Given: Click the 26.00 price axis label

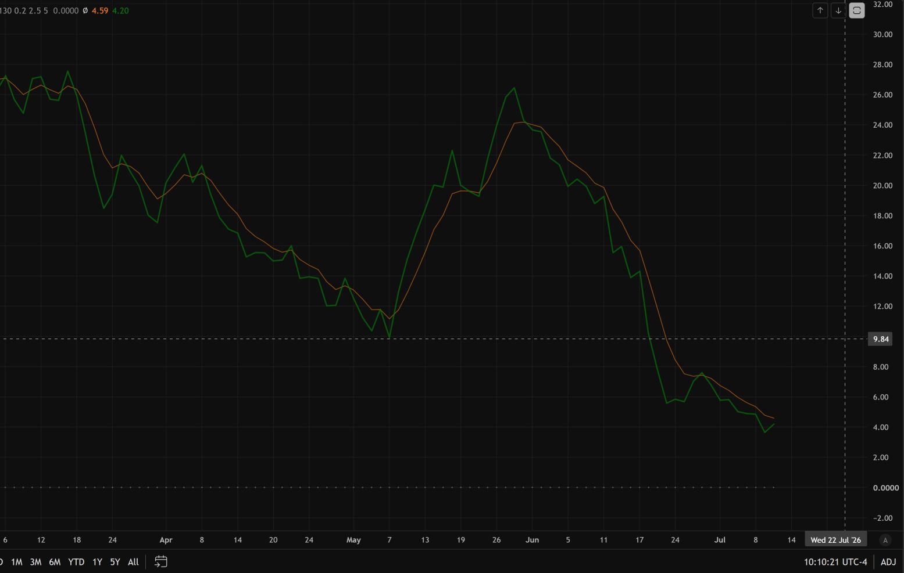Looking at the screenshot, I should (x=882, y=95).
